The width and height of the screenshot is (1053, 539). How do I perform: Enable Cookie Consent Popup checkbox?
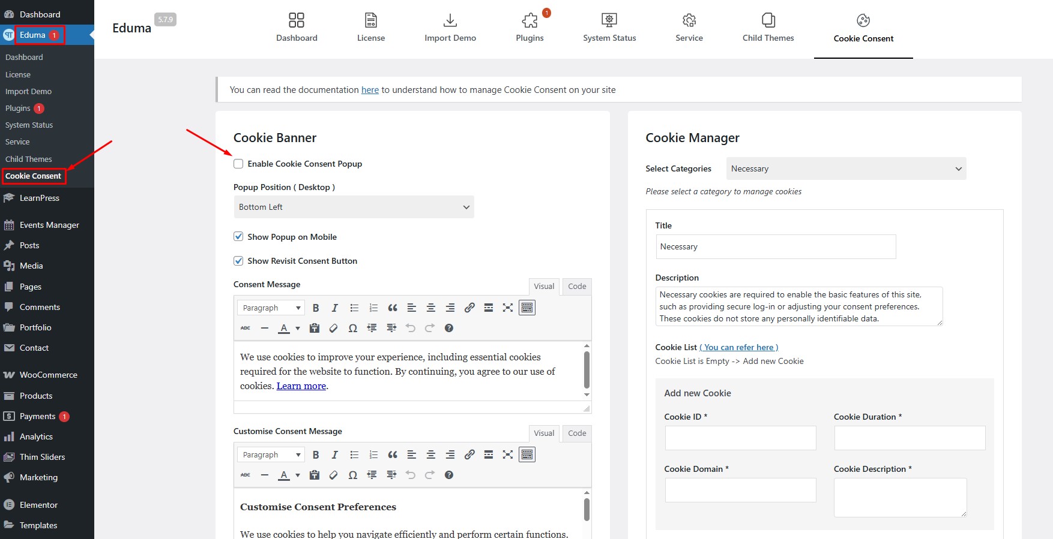[238, 164]
